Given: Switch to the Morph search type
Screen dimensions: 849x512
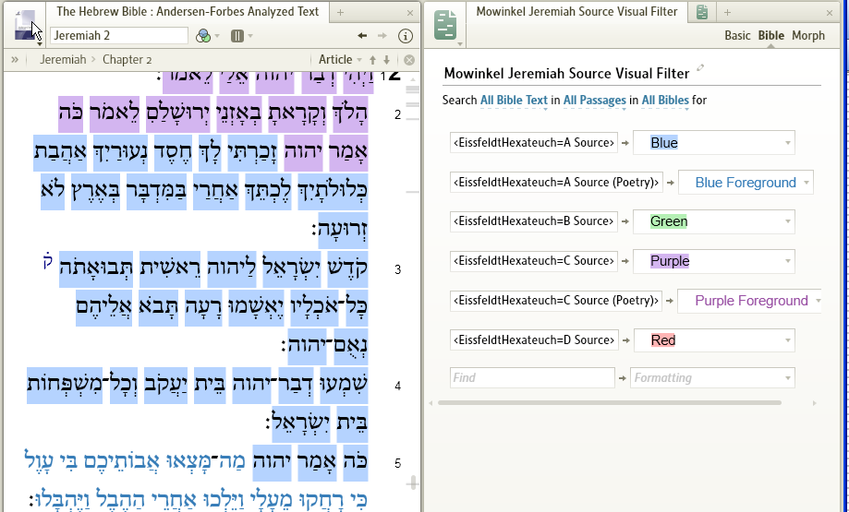Looking at the screenshot, I should (x=808, y=36).
